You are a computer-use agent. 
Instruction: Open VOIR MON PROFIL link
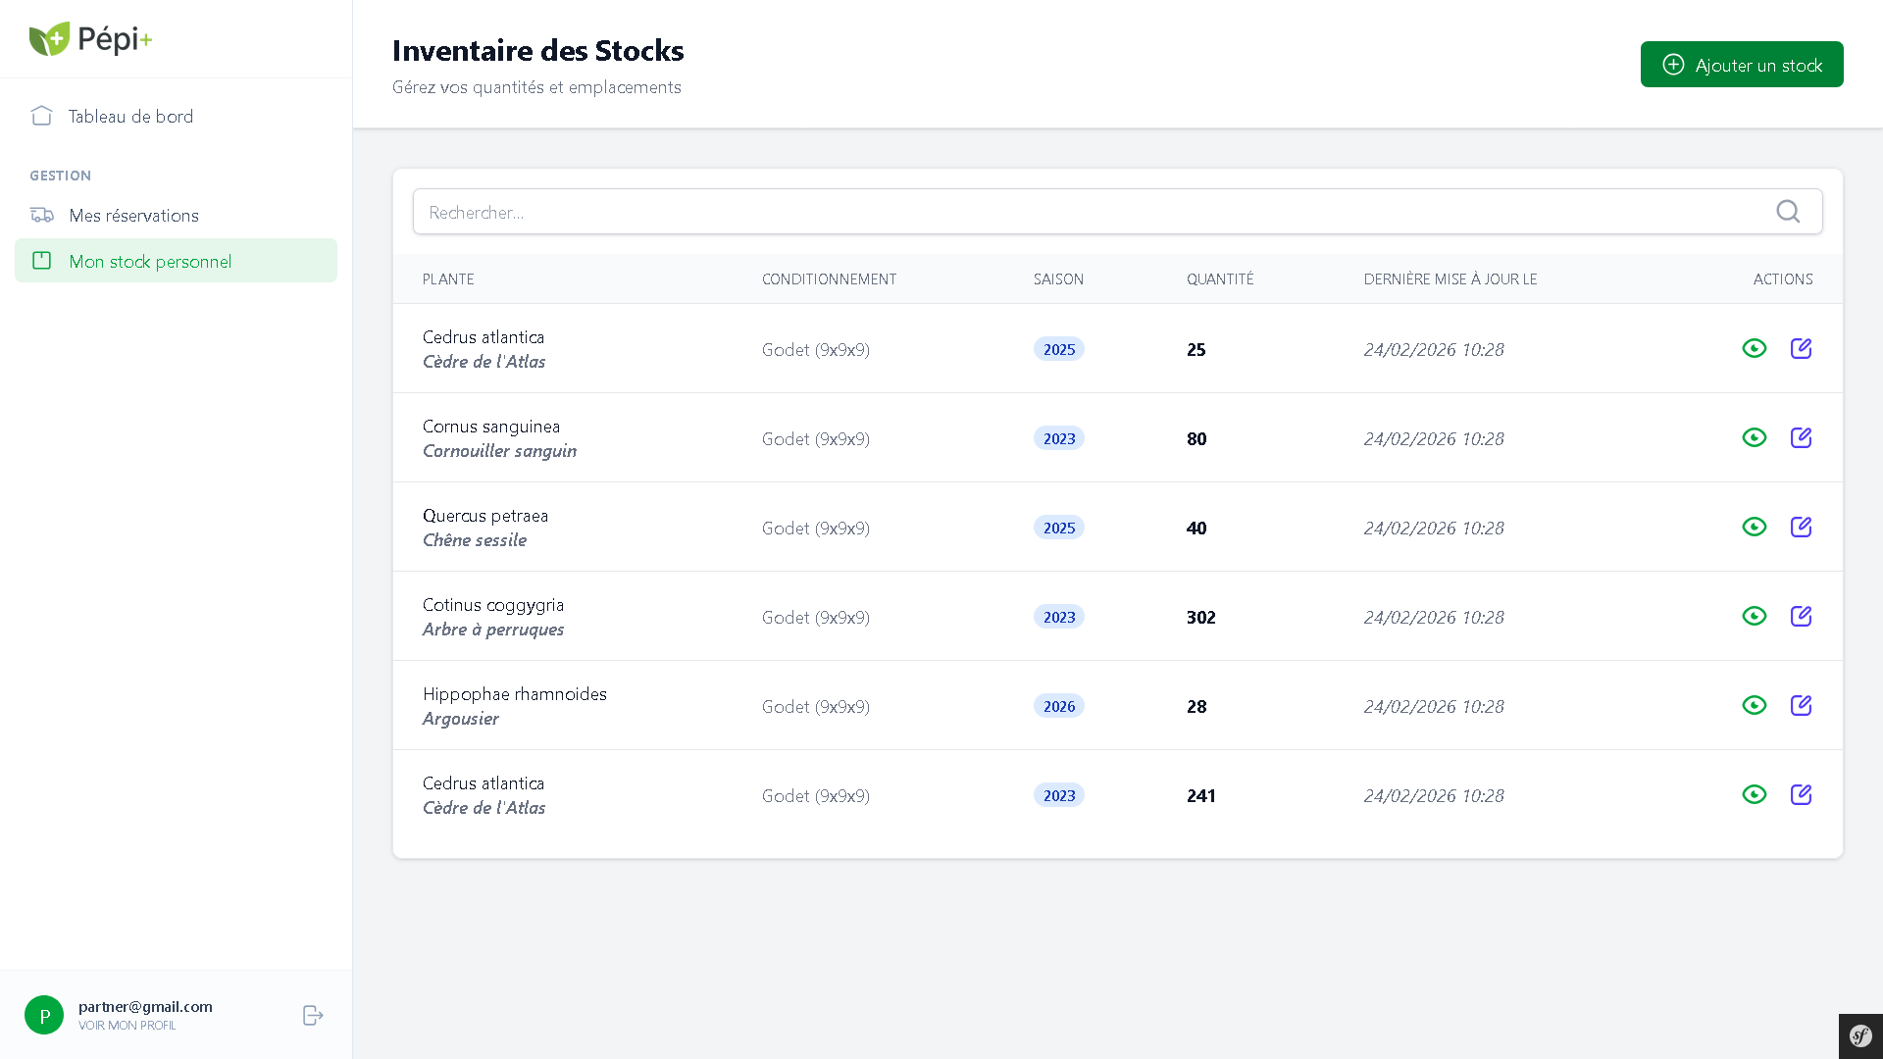coord(127,1025)
